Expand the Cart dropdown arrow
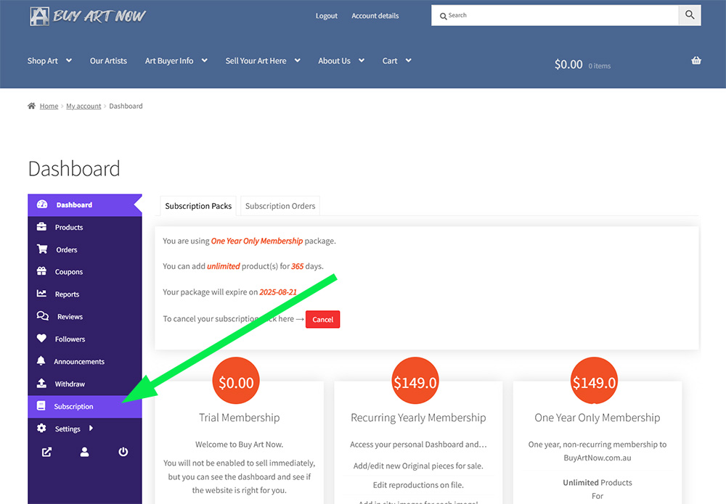Image resolution: width=726 pixels, height=504 pixels. click(408, 61)
